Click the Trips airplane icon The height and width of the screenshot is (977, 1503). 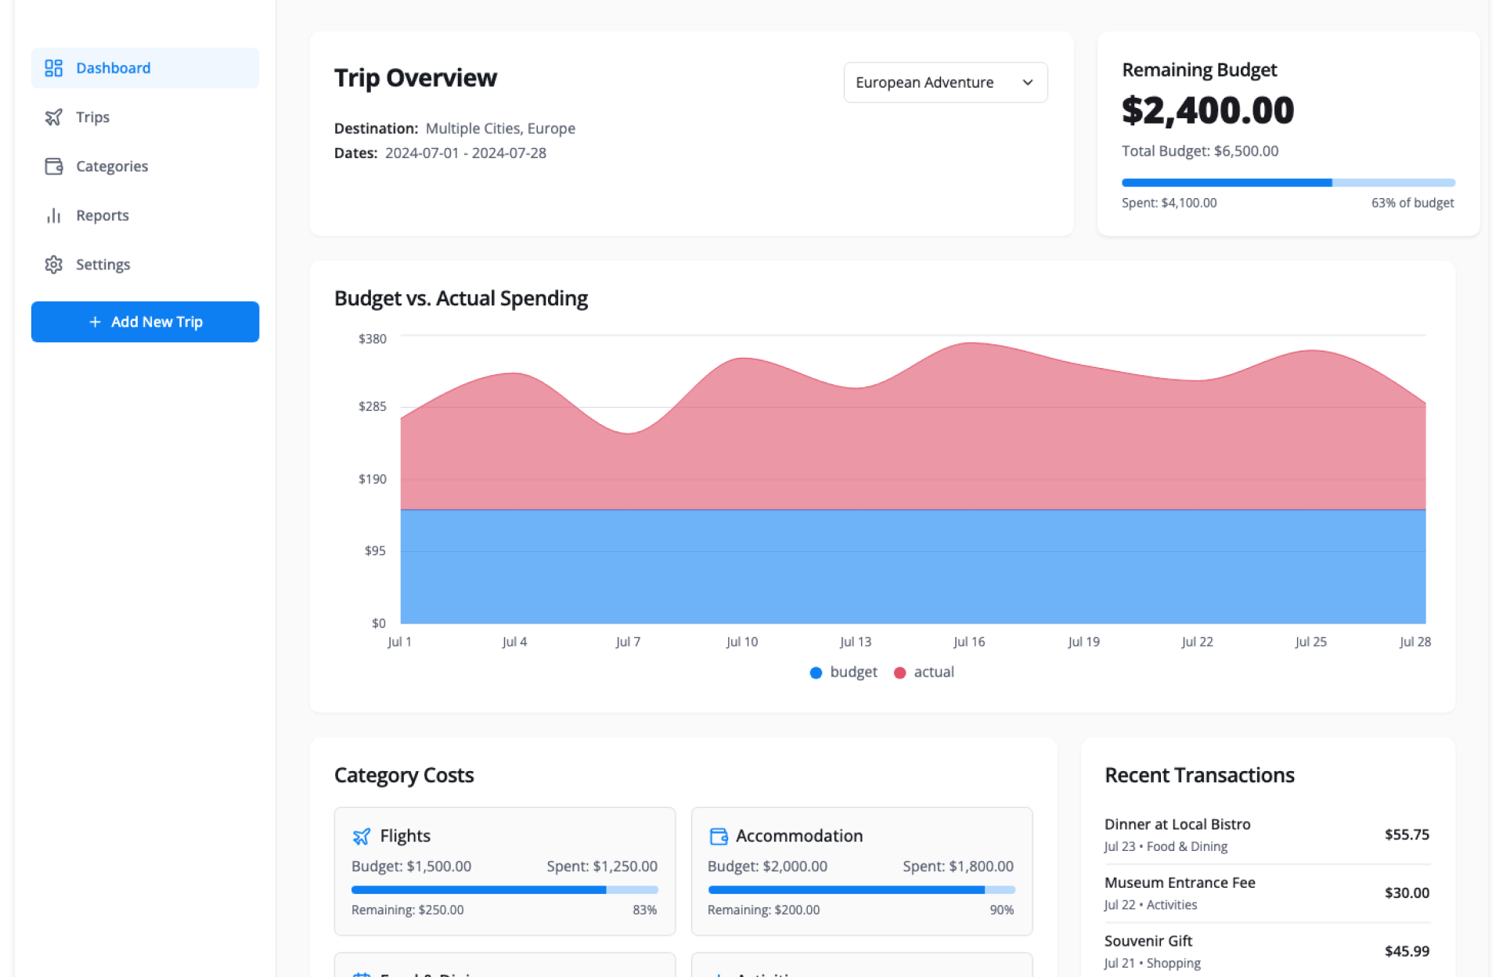click(x=53, y=117)
